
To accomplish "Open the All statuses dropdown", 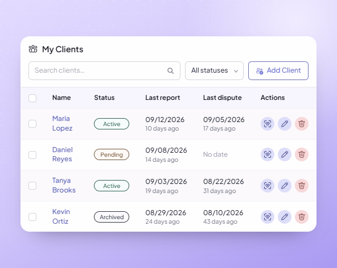I will coord(214,71).
